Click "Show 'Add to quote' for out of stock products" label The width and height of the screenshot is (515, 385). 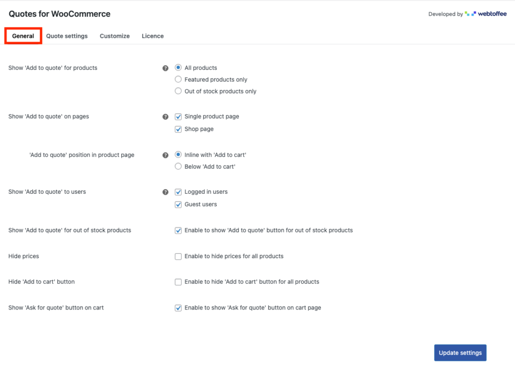coord(69,230)
